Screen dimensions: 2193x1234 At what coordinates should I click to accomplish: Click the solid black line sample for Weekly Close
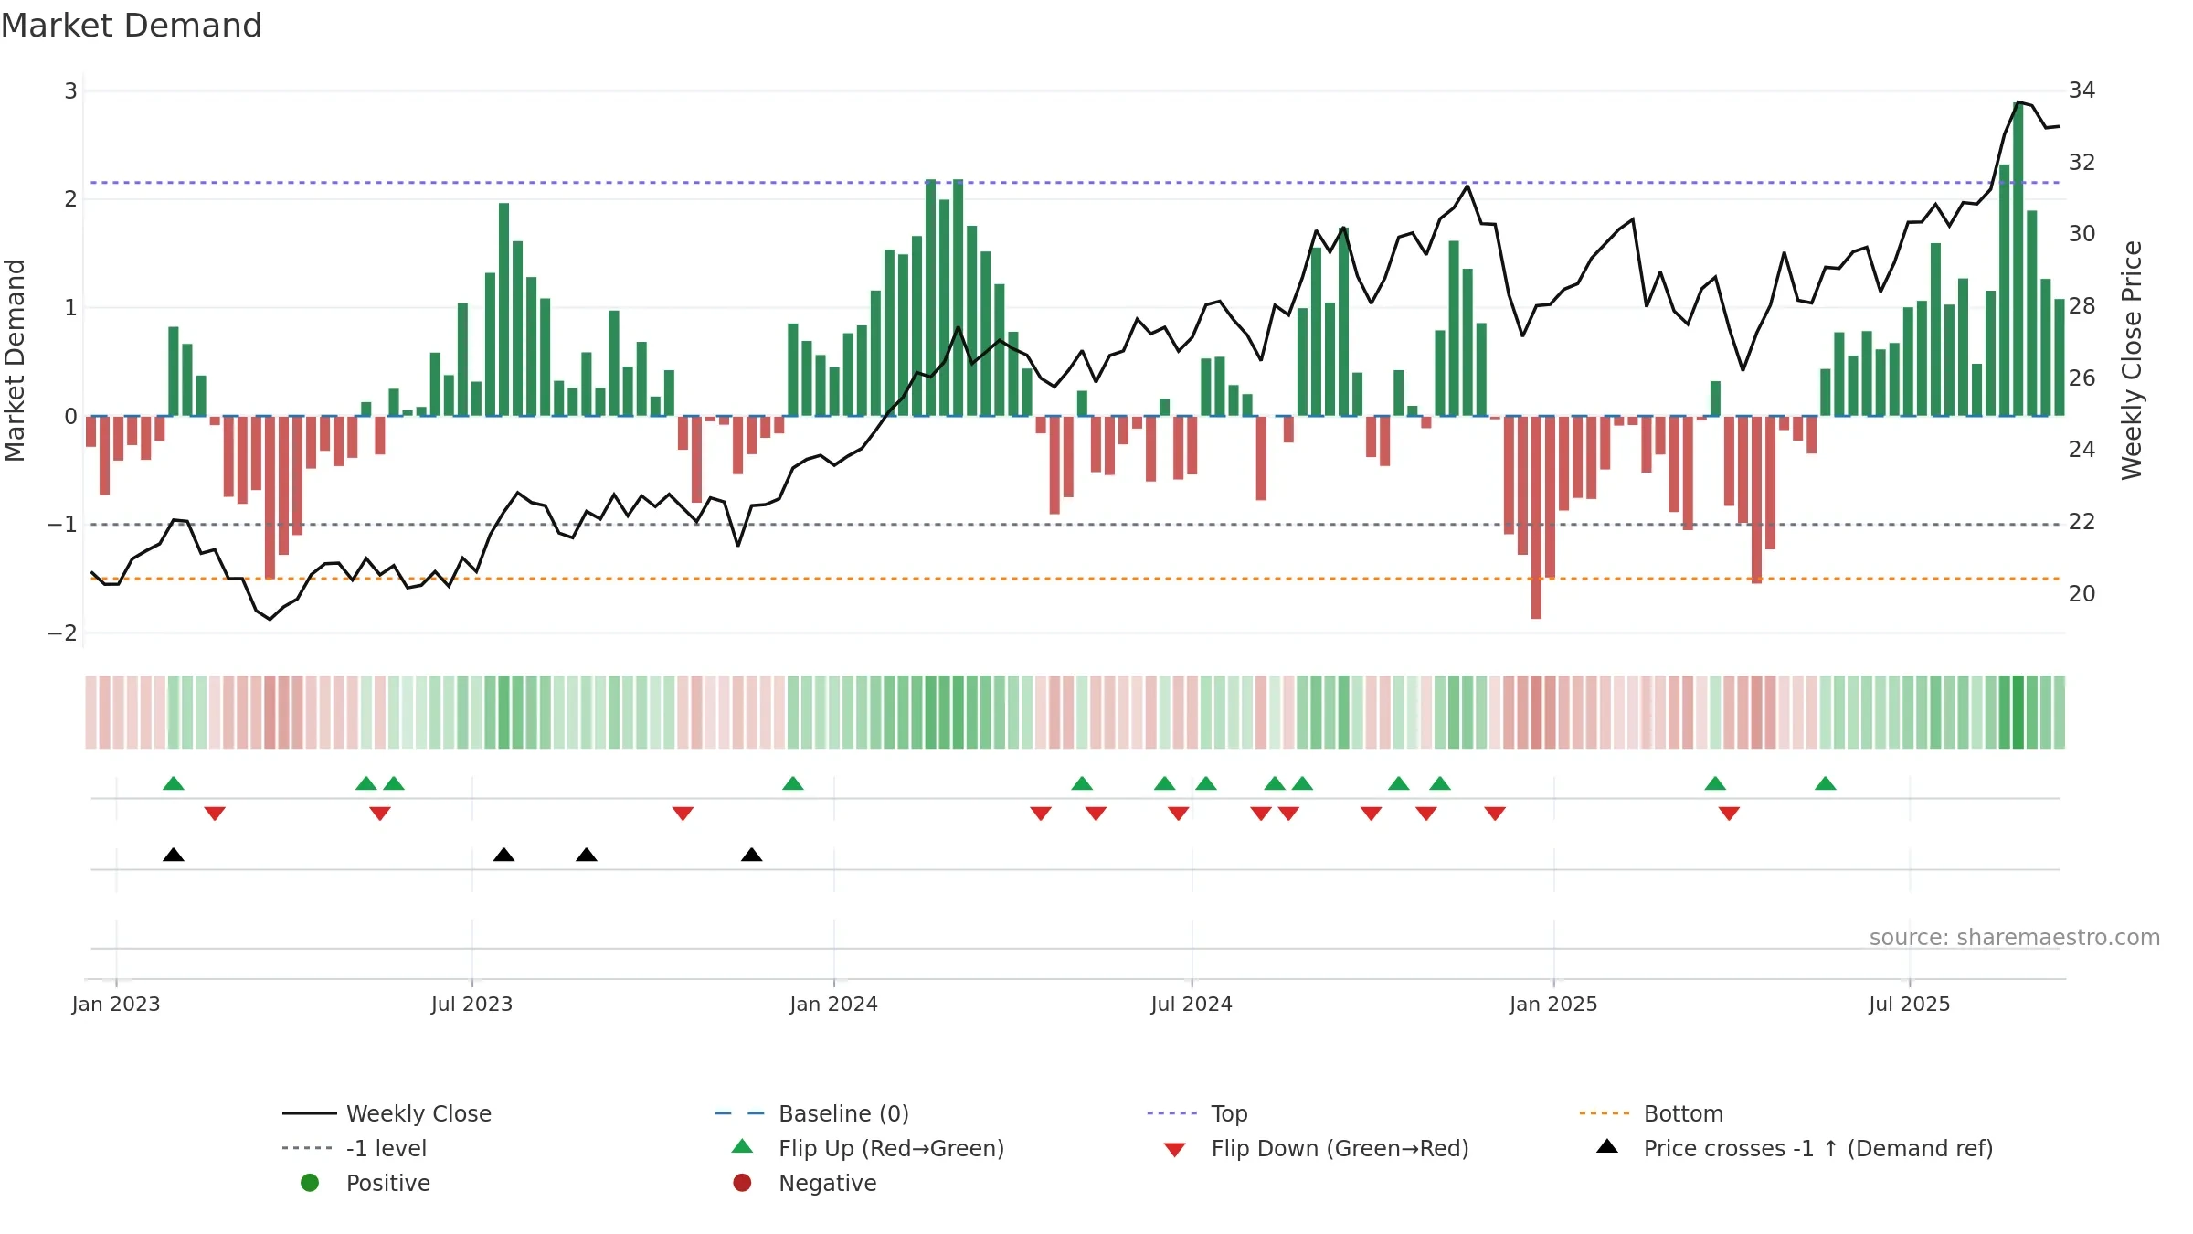(310, 1113)
